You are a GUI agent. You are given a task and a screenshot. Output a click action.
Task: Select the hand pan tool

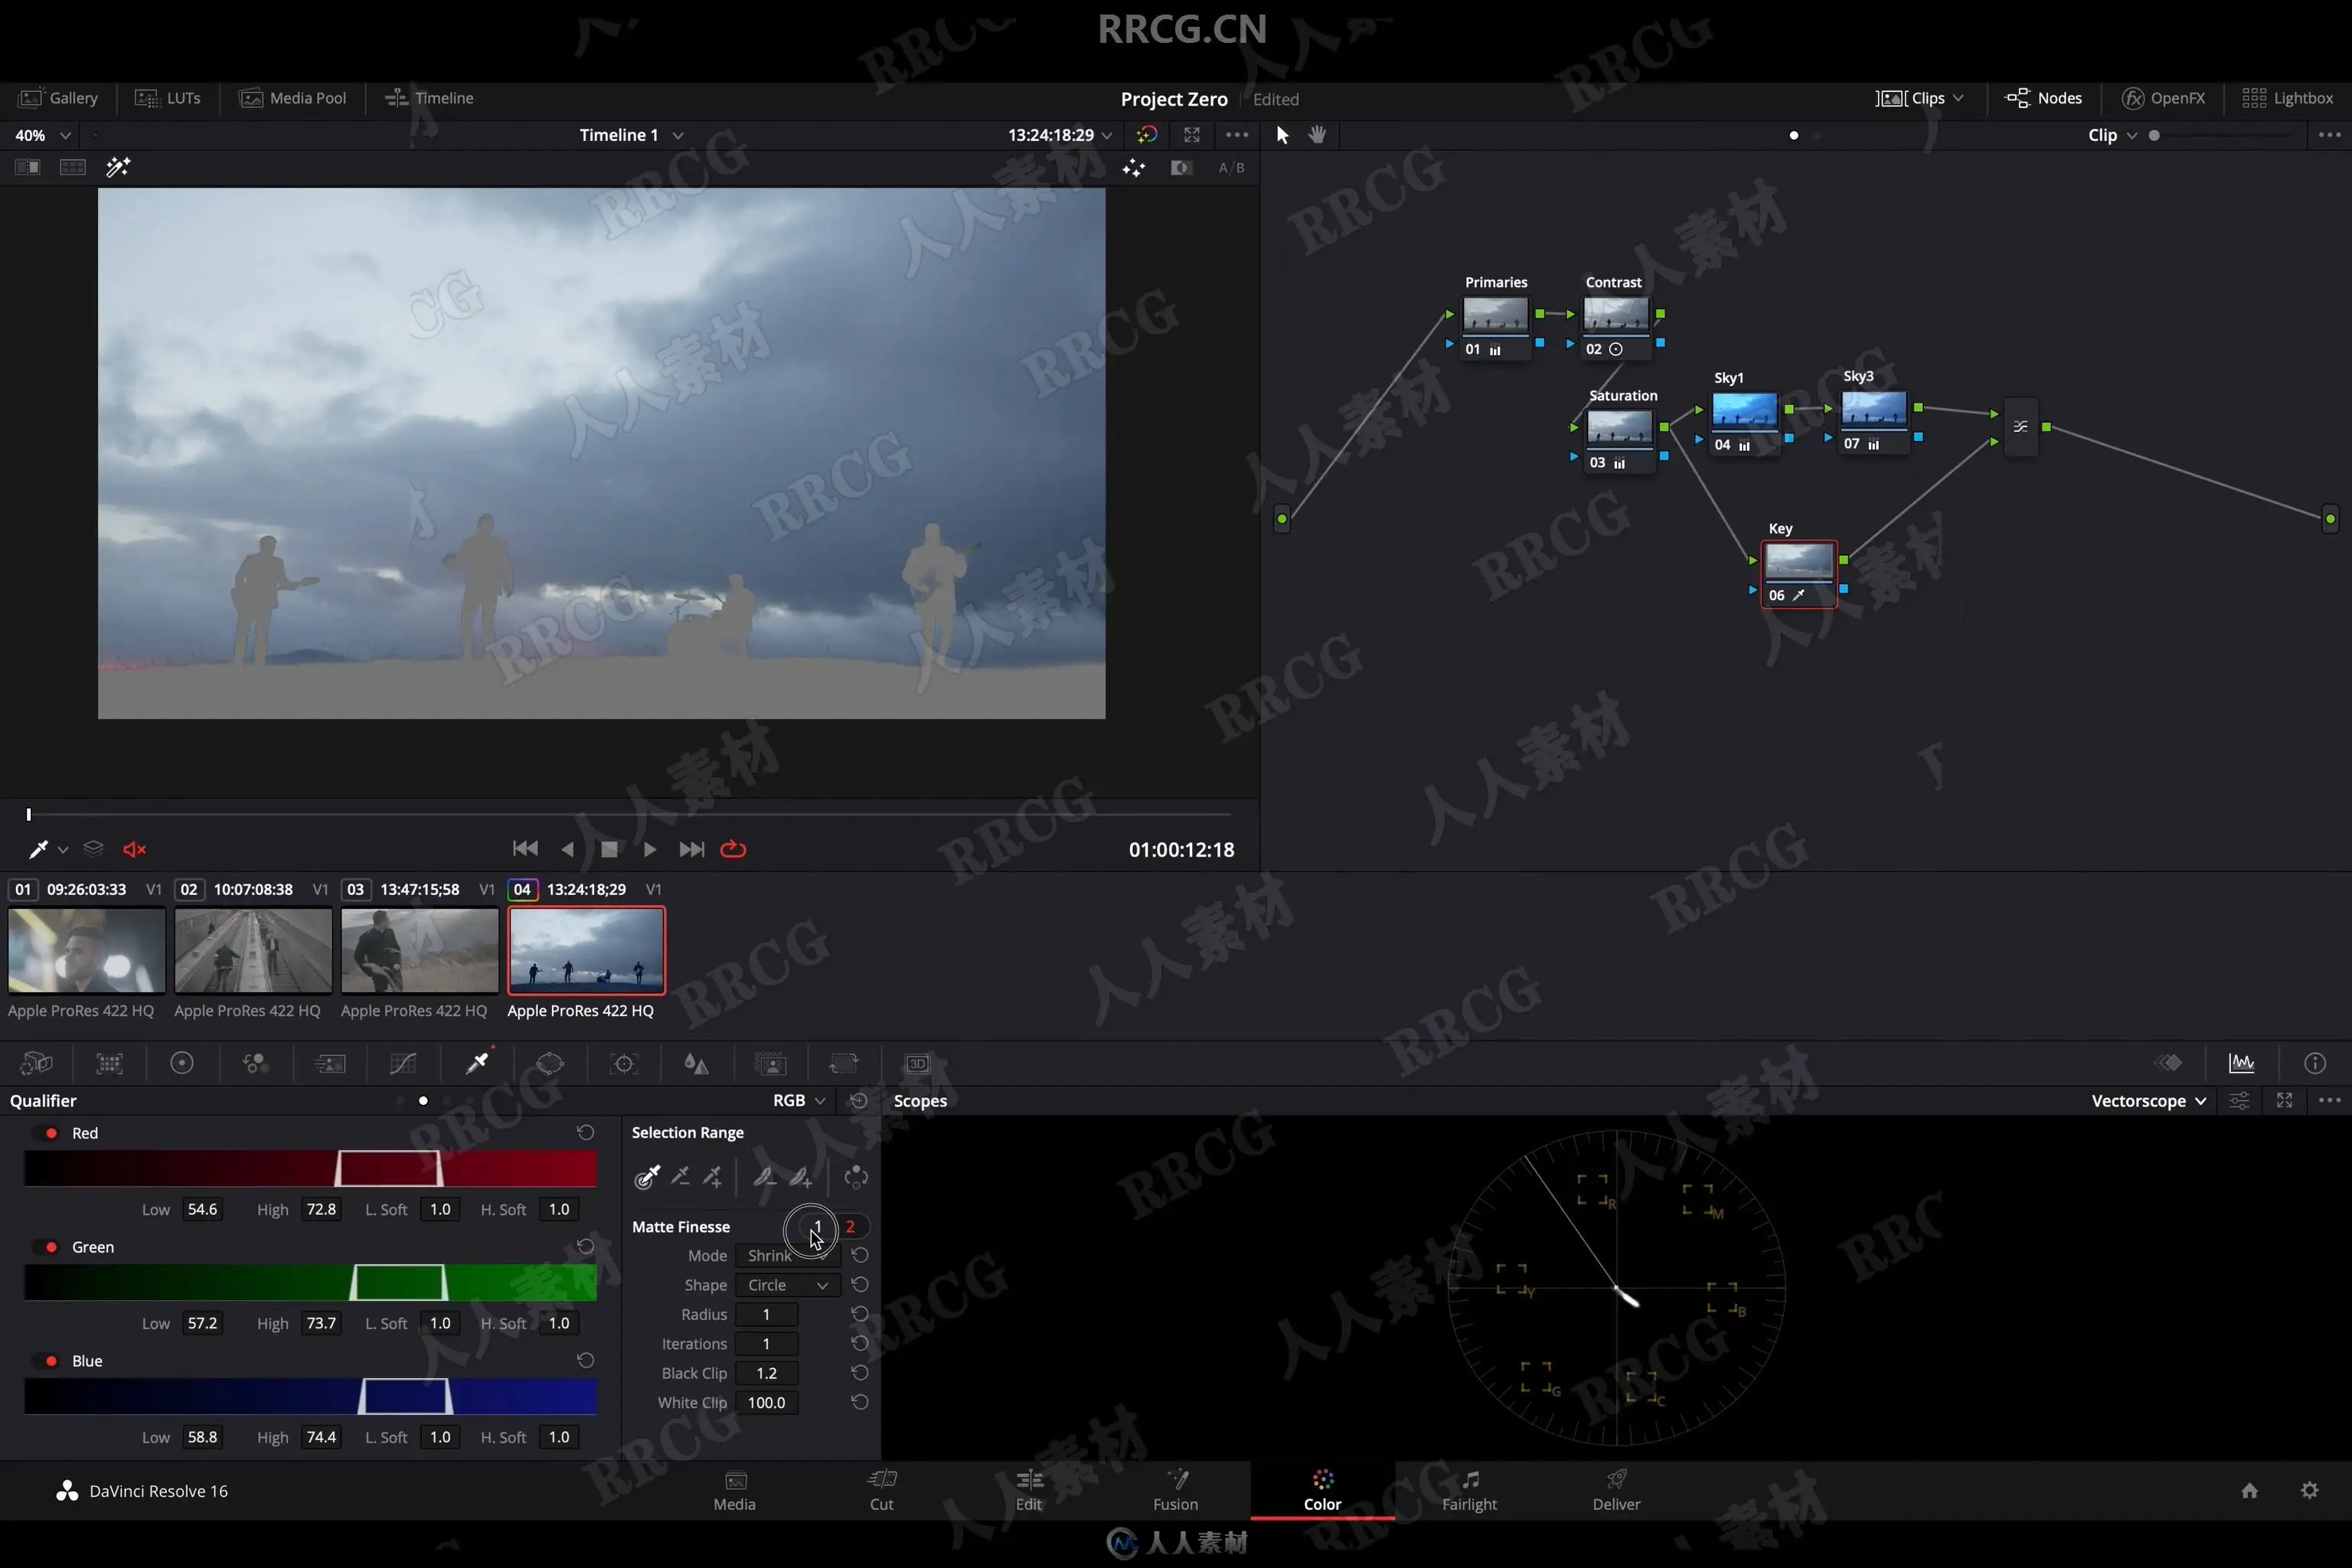pyautogui.click(x=1317, y=135)
